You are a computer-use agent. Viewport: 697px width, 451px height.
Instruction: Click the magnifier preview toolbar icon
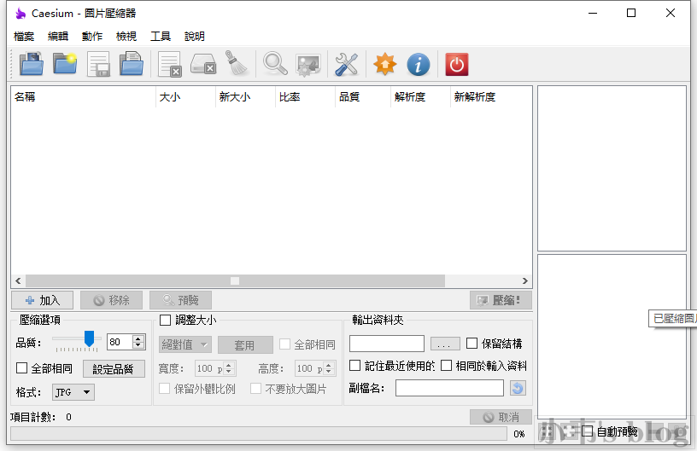click(275, 64)
